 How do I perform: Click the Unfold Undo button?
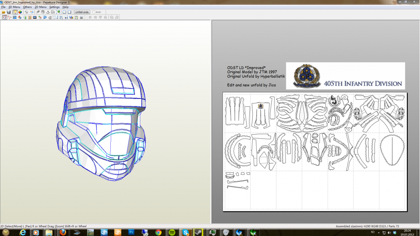click(82, 12)
